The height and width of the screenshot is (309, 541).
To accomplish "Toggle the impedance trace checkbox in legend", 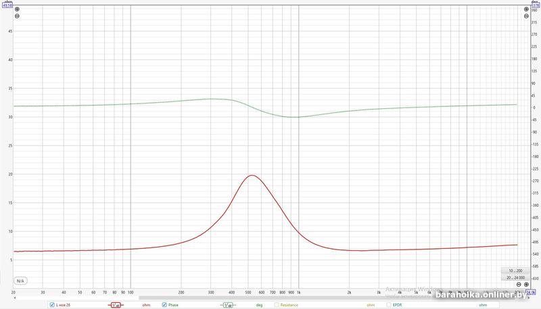I will click(x=52, y=304).
